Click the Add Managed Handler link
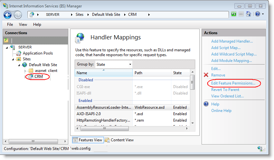Viewport: 274px width, 160px height. point(232,41)
